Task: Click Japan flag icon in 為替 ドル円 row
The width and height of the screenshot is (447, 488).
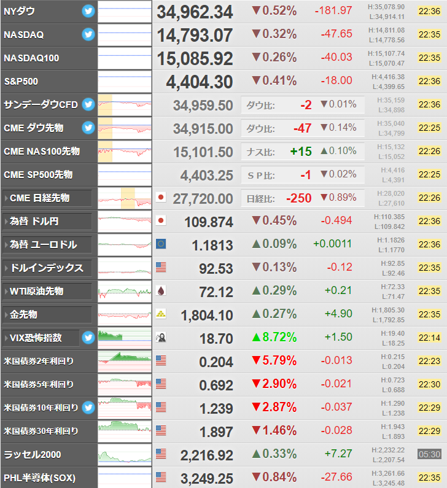Action: click(x=161, y=220)
